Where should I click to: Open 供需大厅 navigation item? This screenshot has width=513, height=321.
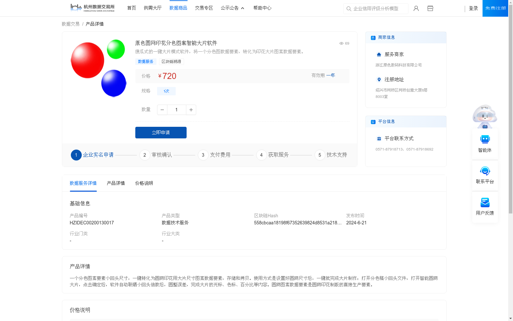click(153, 8)
